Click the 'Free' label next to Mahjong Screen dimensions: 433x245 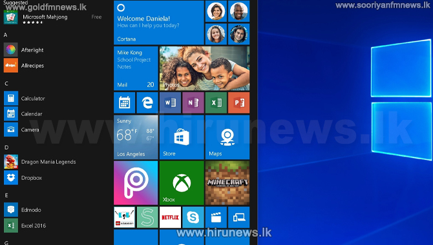tap(96, 17)
